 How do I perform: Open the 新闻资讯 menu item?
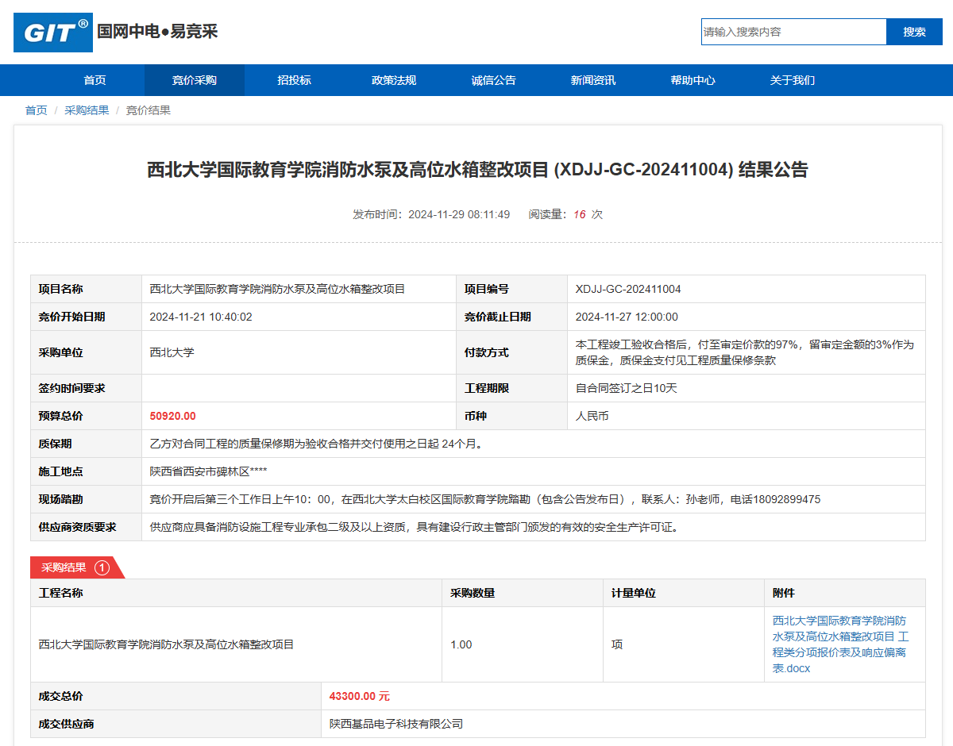click(592, 80)
